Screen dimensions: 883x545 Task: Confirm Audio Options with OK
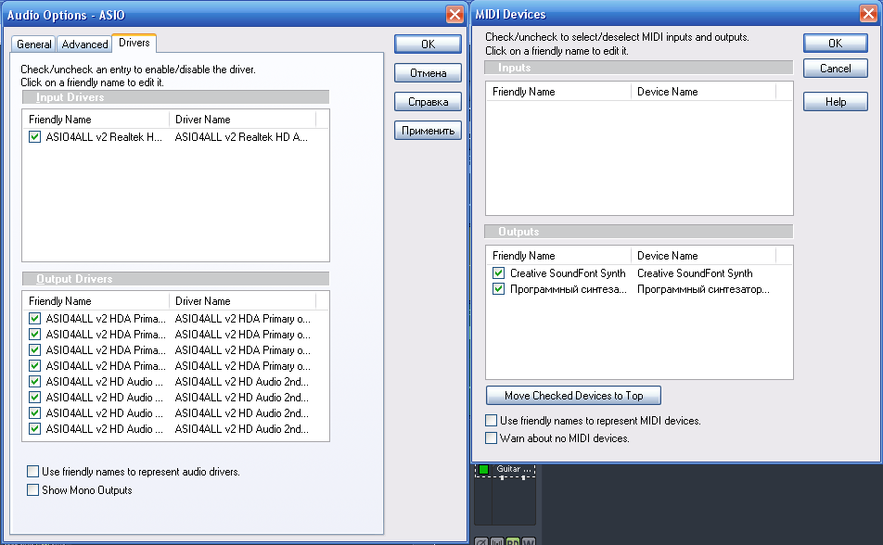pos(428,44)
